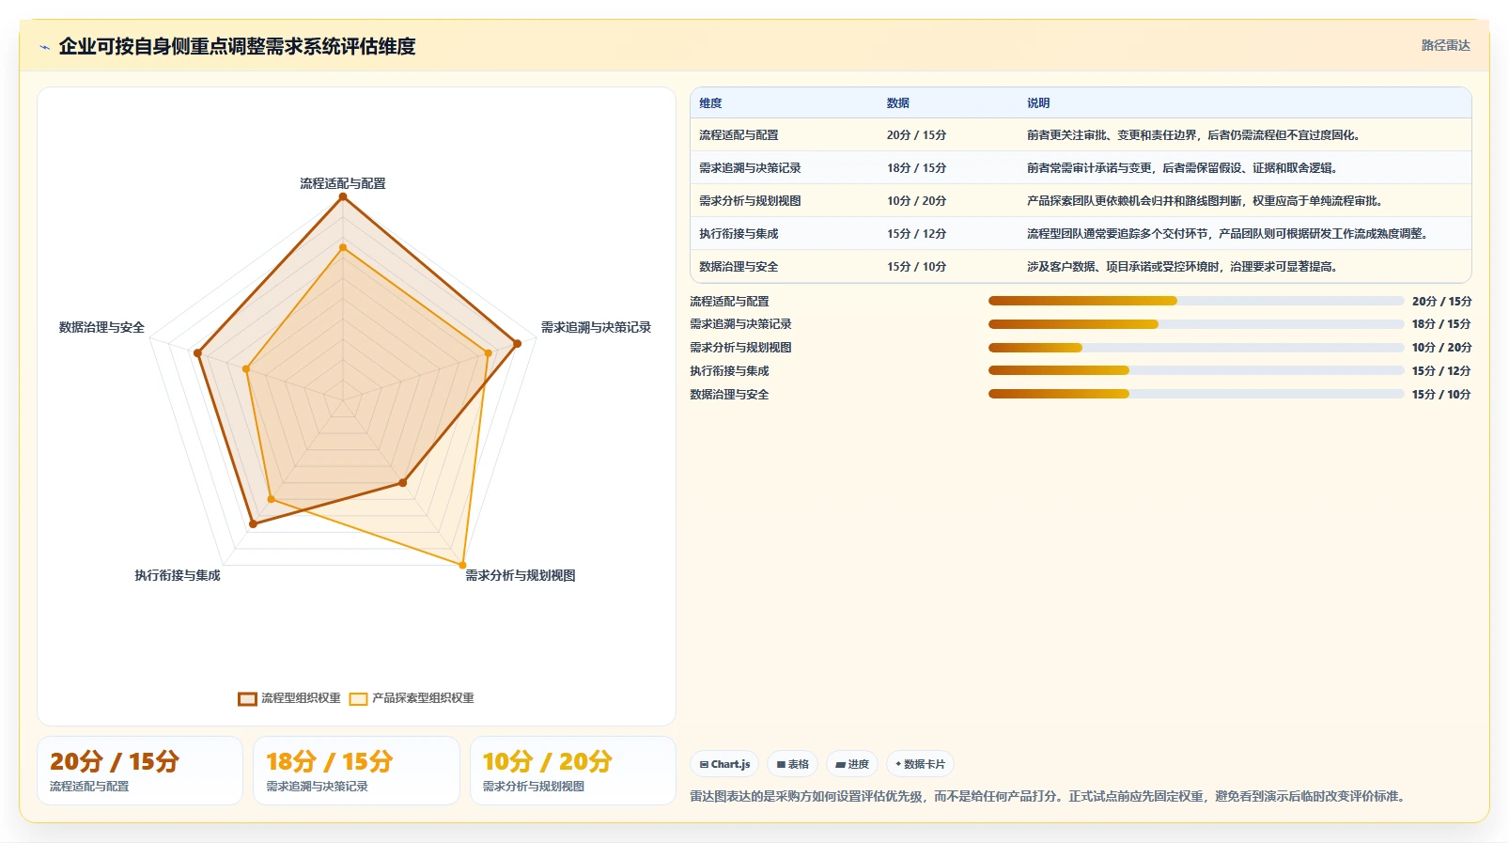Click the 表格 pill tag
The height and width of the screenshot is (843, 1509).
coord(793,764)
